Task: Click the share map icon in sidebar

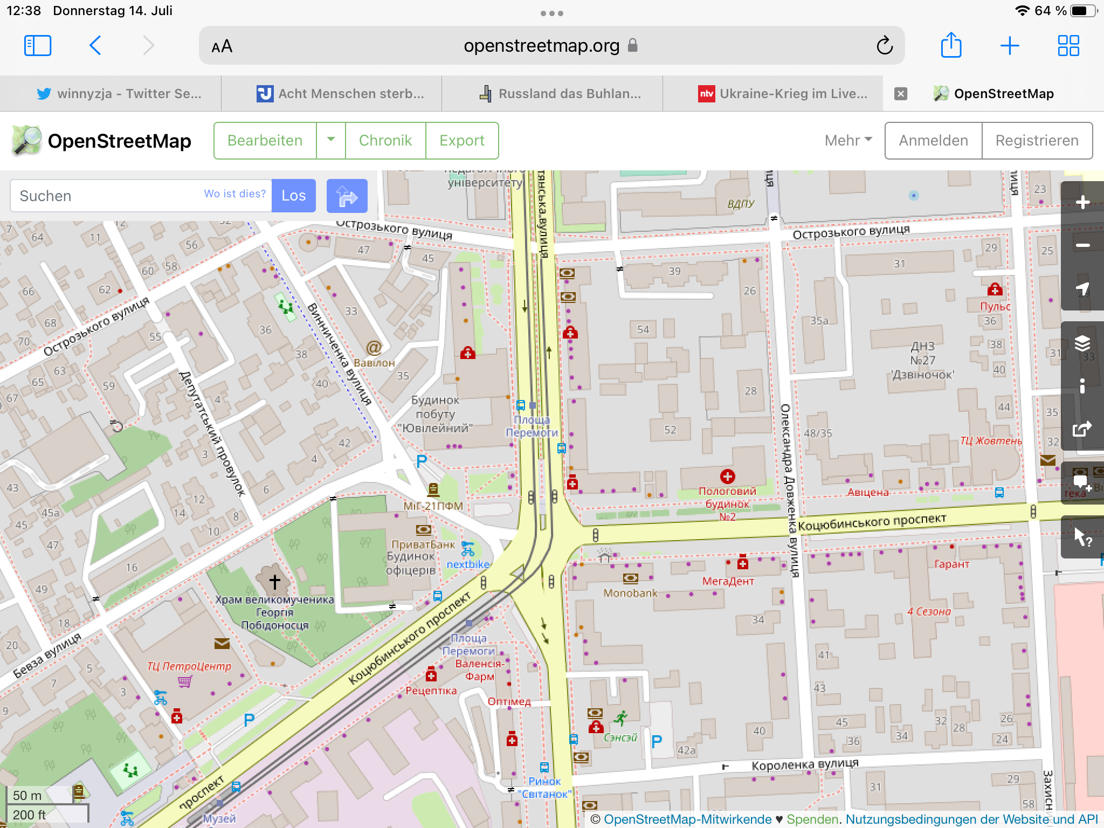Action: click(1082, 429)
